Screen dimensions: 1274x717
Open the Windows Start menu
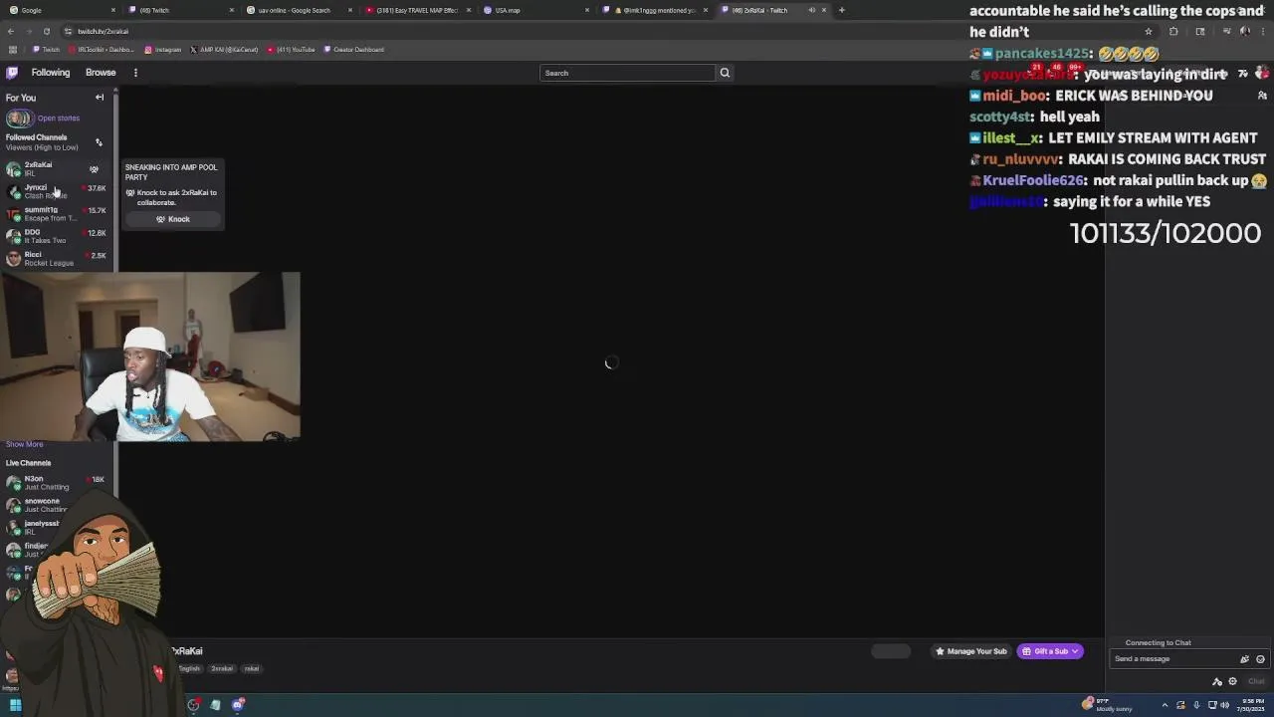(15, 705)
